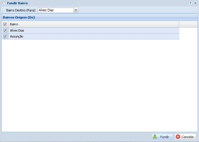199x142 pixels.
Task: Click the empty column header beside Bairro
Action: [x=188, y=24]
